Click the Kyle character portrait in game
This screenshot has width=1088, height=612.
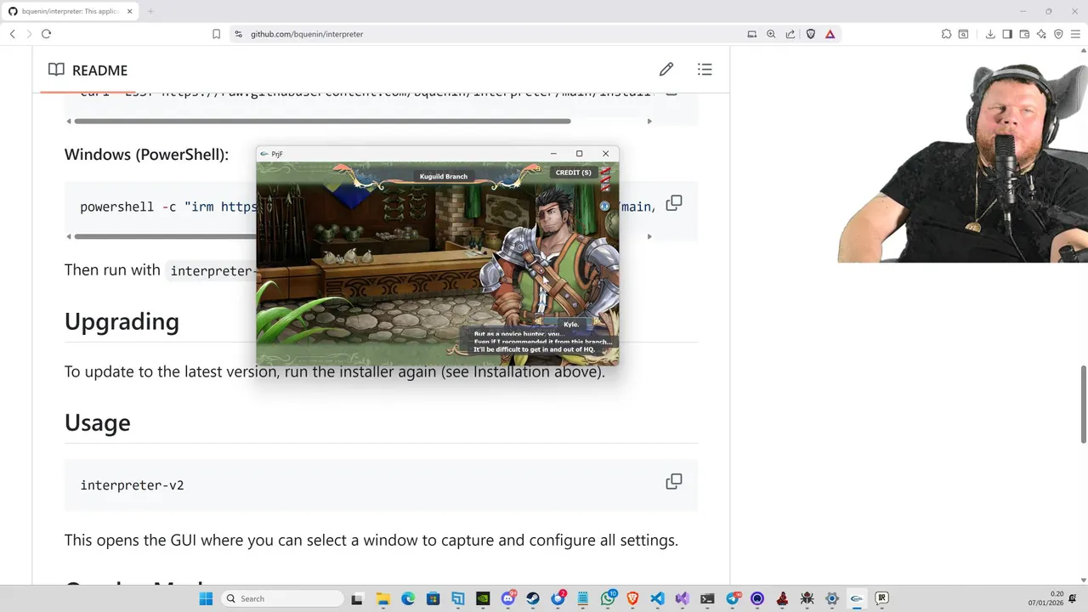(552, 255)
